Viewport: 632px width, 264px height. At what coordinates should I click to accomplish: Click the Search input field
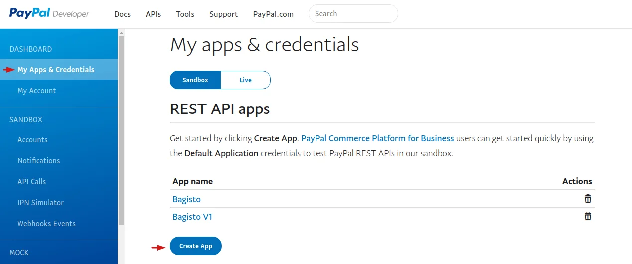click(353, 14)
